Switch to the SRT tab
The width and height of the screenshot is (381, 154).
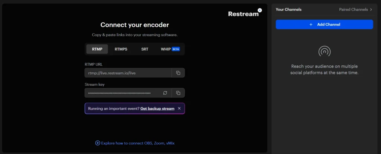coord(145,49)
